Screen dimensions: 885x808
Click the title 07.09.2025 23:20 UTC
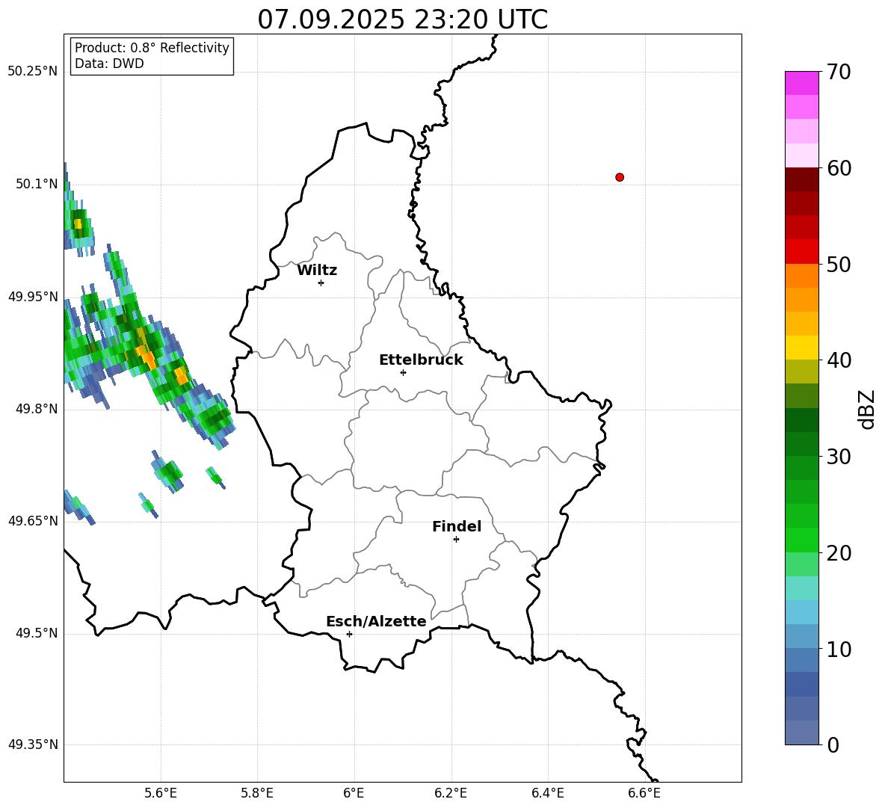pos(402,19)
